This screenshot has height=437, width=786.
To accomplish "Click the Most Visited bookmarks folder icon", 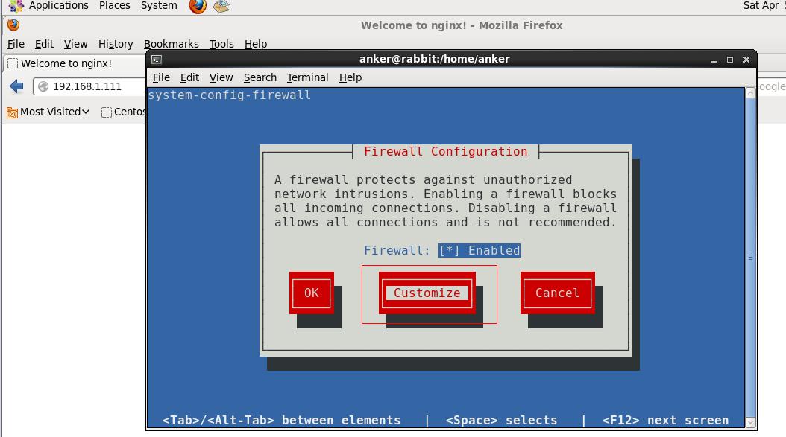I will [x=12, y=112].
